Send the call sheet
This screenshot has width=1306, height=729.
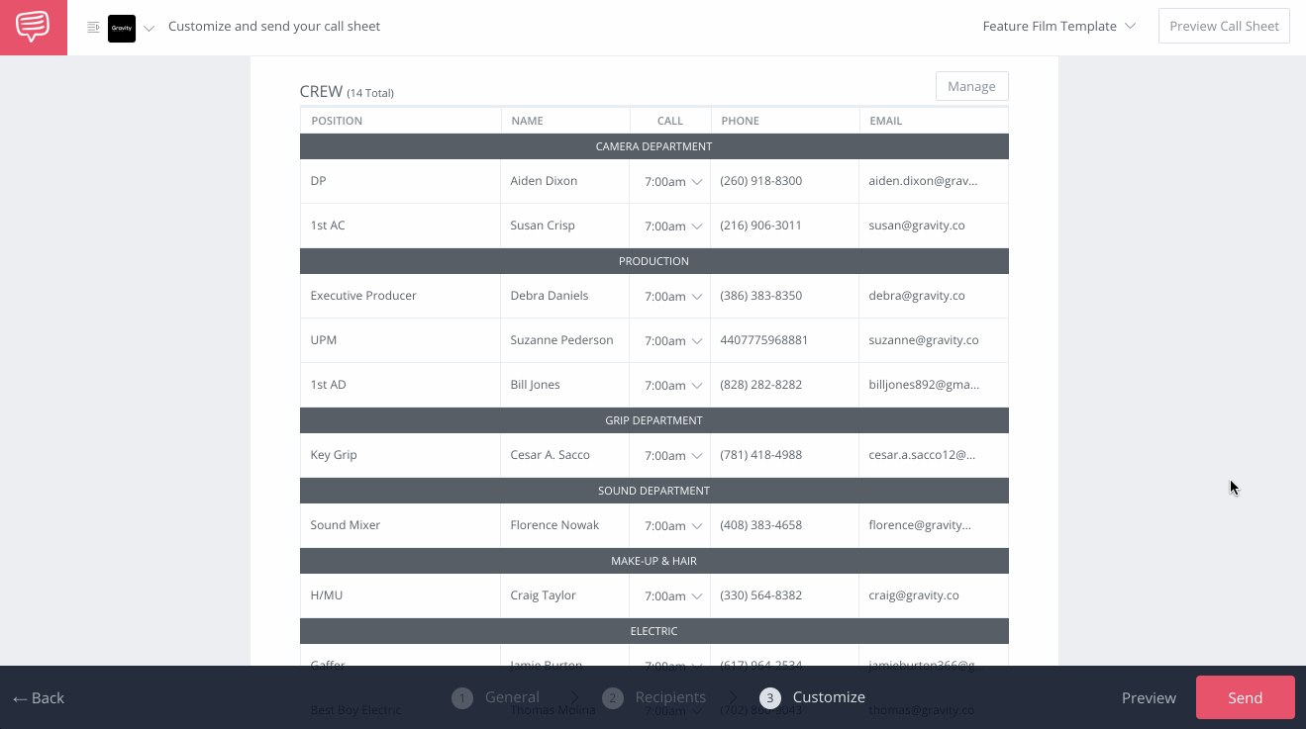(1245, 697)
